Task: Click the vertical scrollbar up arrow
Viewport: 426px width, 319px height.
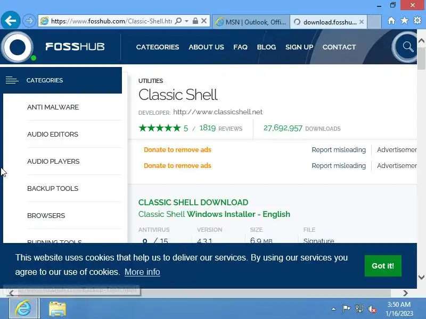Action: point(421,41)
